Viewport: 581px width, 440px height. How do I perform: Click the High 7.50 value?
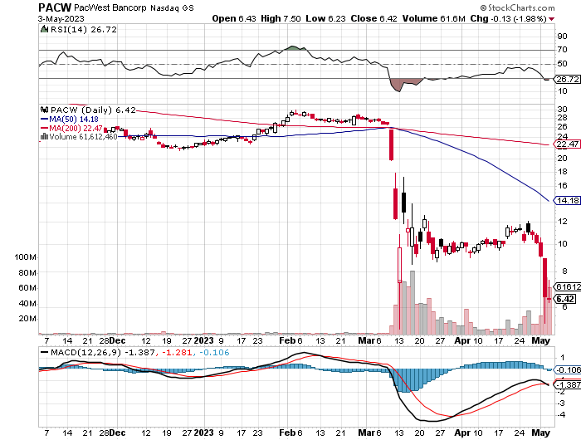(281, 18)
